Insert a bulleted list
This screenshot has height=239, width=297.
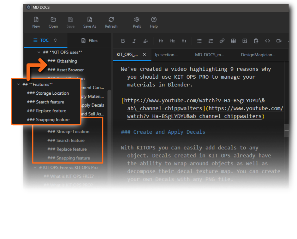[x=199, y=41]
